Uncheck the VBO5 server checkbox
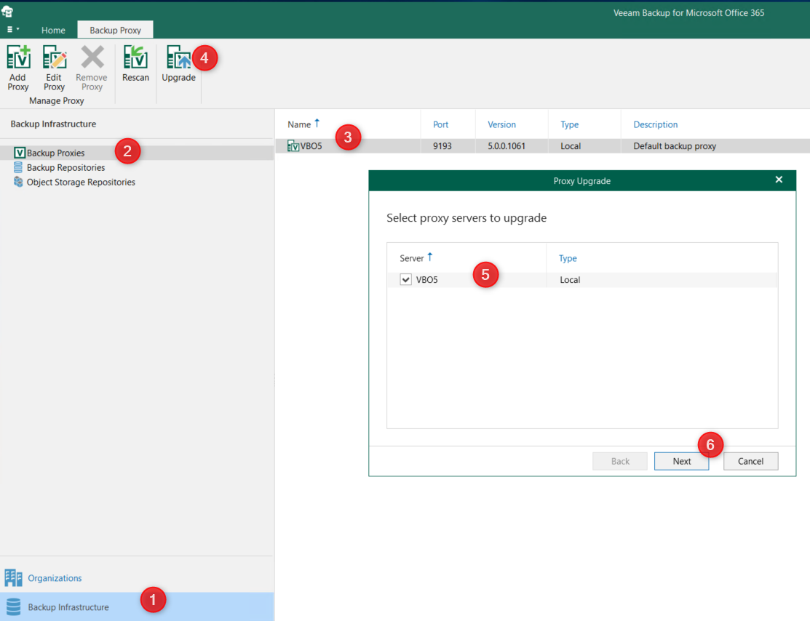 coord(406,280)
